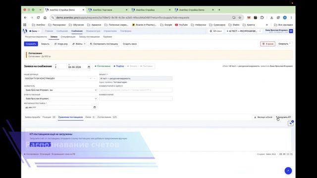Click the Экспорт в Excel button
Viewport: 317px width, 178px height.
[x=263, y=117]
